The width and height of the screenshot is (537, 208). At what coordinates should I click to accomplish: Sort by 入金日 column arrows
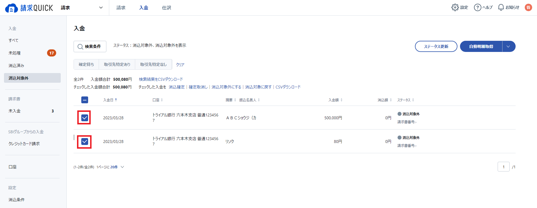[116, 100]
